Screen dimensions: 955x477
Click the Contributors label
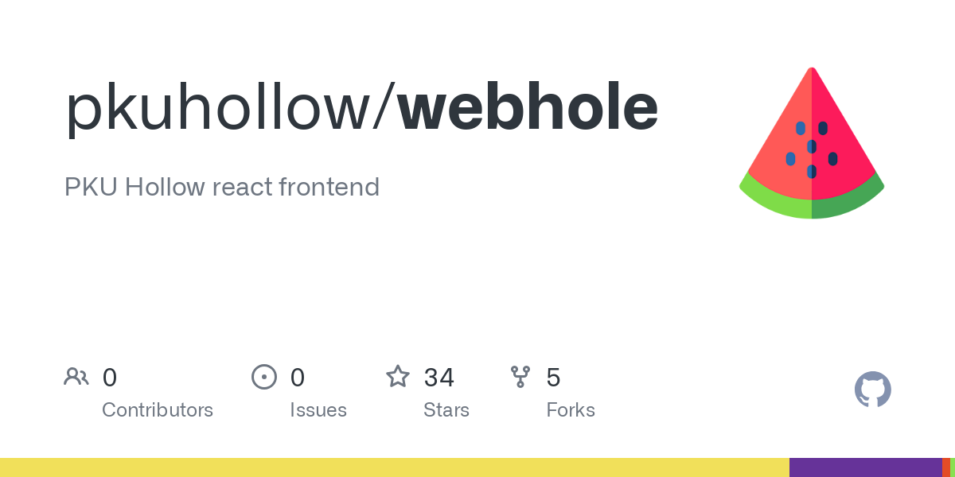click(x=158, y=410)
